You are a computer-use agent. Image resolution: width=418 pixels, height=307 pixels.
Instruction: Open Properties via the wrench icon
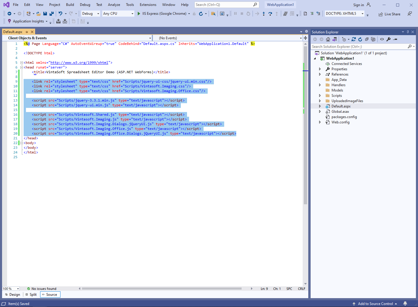click(x=389, y=39)
